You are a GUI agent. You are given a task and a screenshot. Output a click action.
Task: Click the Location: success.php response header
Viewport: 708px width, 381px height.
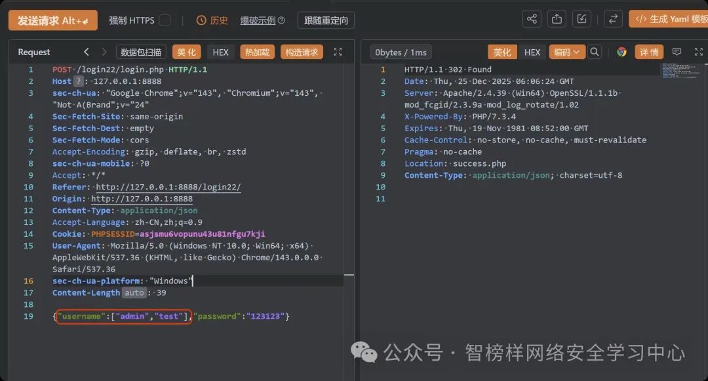pos(455,163)
